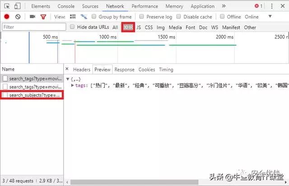Filter requests by Other
Viewport: 289px width, 186px height.
coord(250,27)
